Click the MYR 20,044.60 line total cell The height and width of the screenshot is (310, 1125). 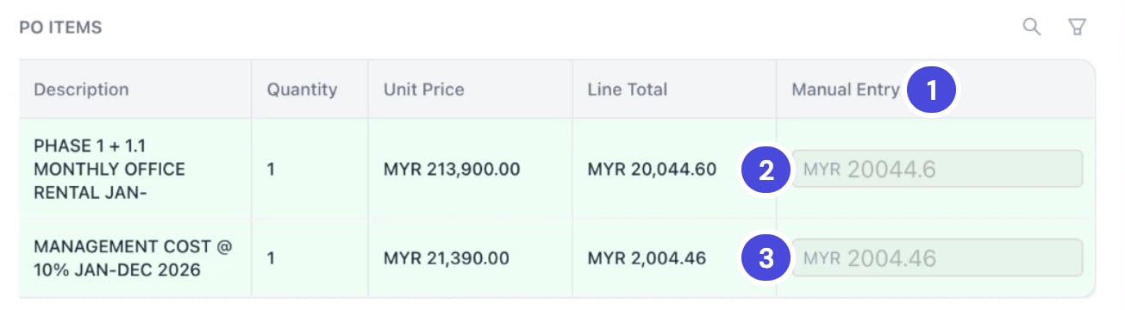tap(652, 169)
